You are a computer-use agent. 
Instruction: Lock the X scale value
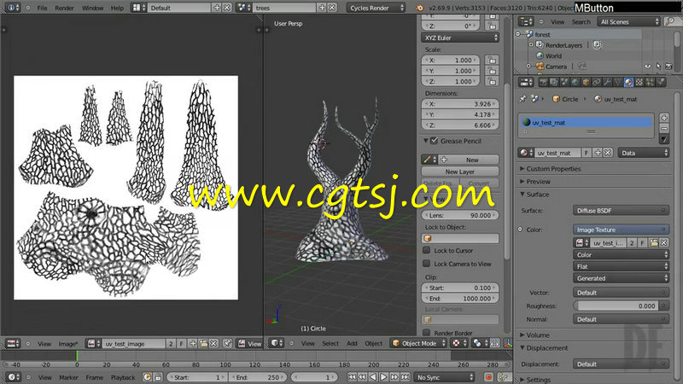(493, 60)
